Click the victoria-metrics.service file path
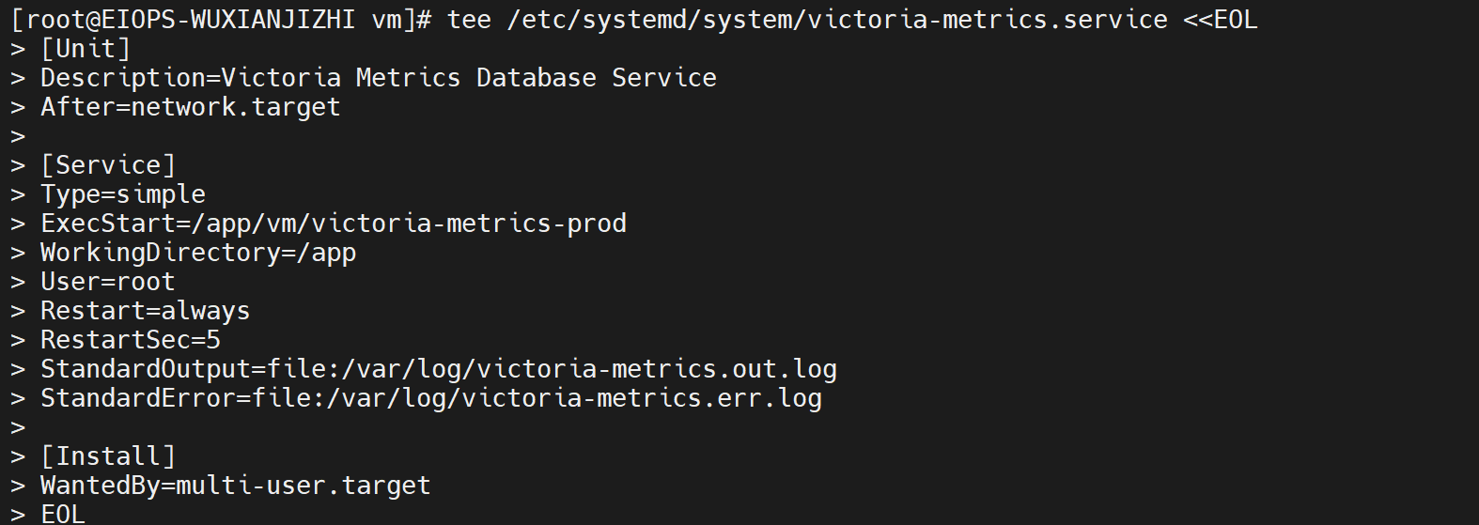The width and height of the screenshot is (1479, 525). pyautogui.click(x=837, y=20)
